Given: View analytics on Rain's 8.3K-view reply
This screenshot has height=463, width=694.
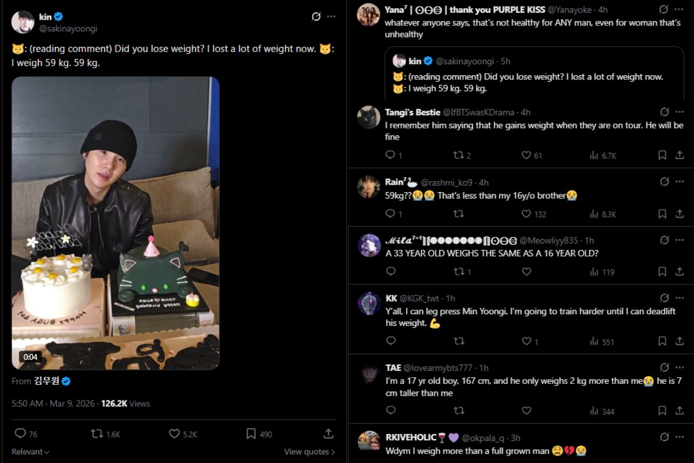Looking at the screenshot, I should click(x=594, y=214).
